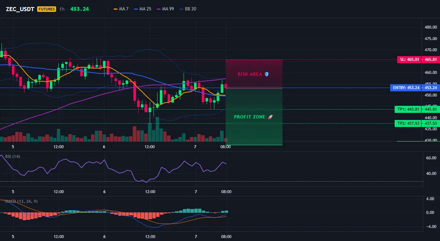Screen dimensions: 440x241
Task: Click the 4.00 MACD axis label
Action: (x=430, y=199)
